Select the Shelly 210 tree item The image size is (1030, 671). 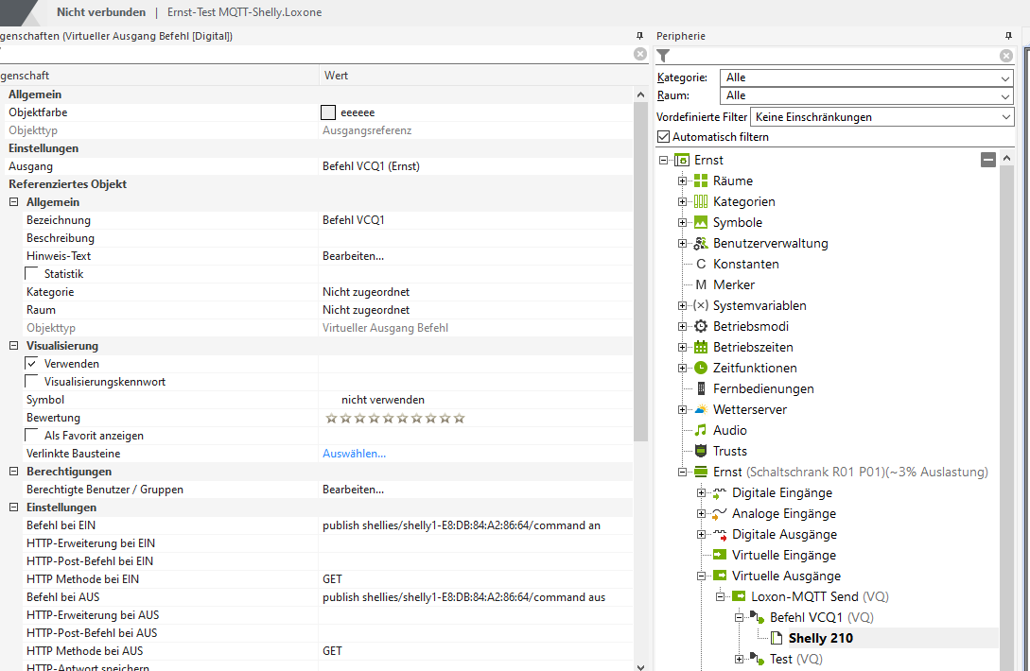[x=820, y=638]
